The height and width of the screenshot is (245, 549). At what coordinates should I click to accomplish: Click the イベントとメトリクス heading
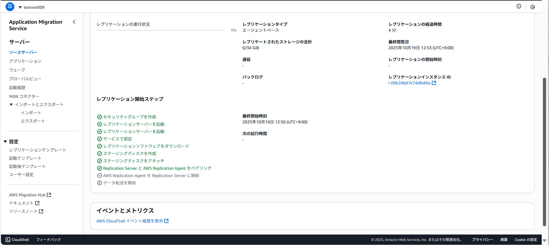click(125, 211)
